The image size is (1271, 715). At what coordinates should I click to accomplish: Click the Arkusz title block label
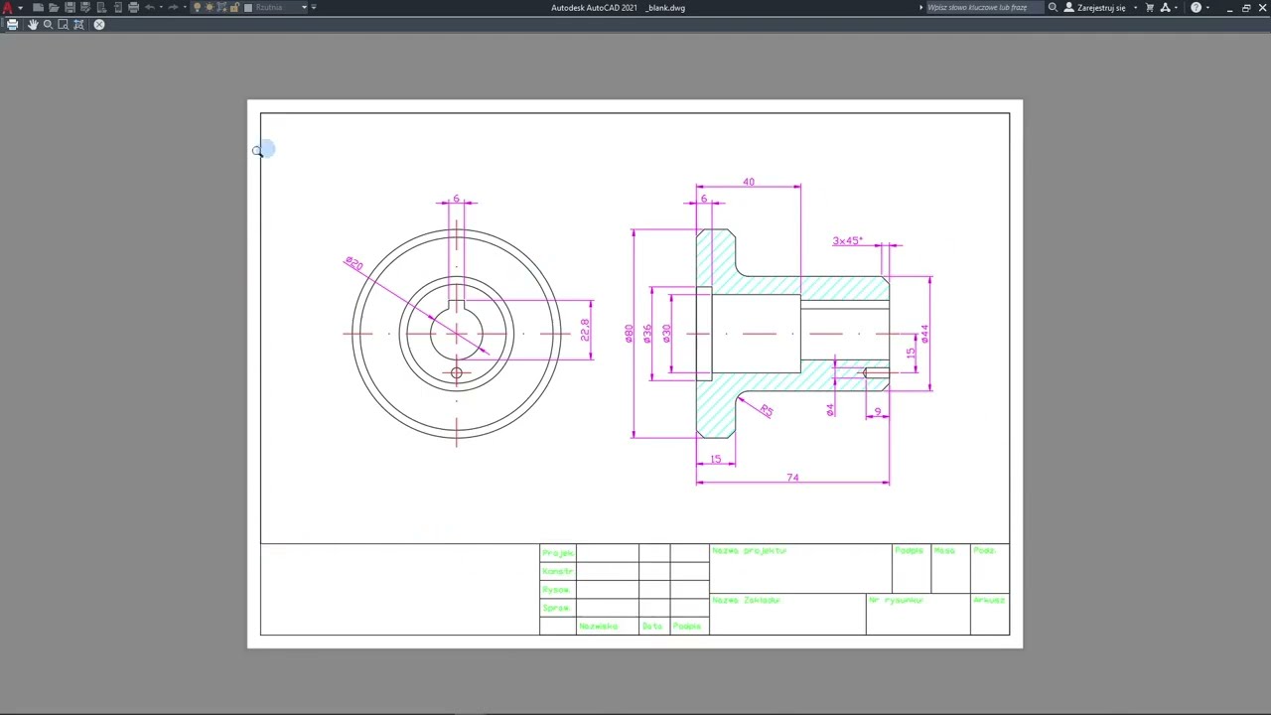point(990,600)
